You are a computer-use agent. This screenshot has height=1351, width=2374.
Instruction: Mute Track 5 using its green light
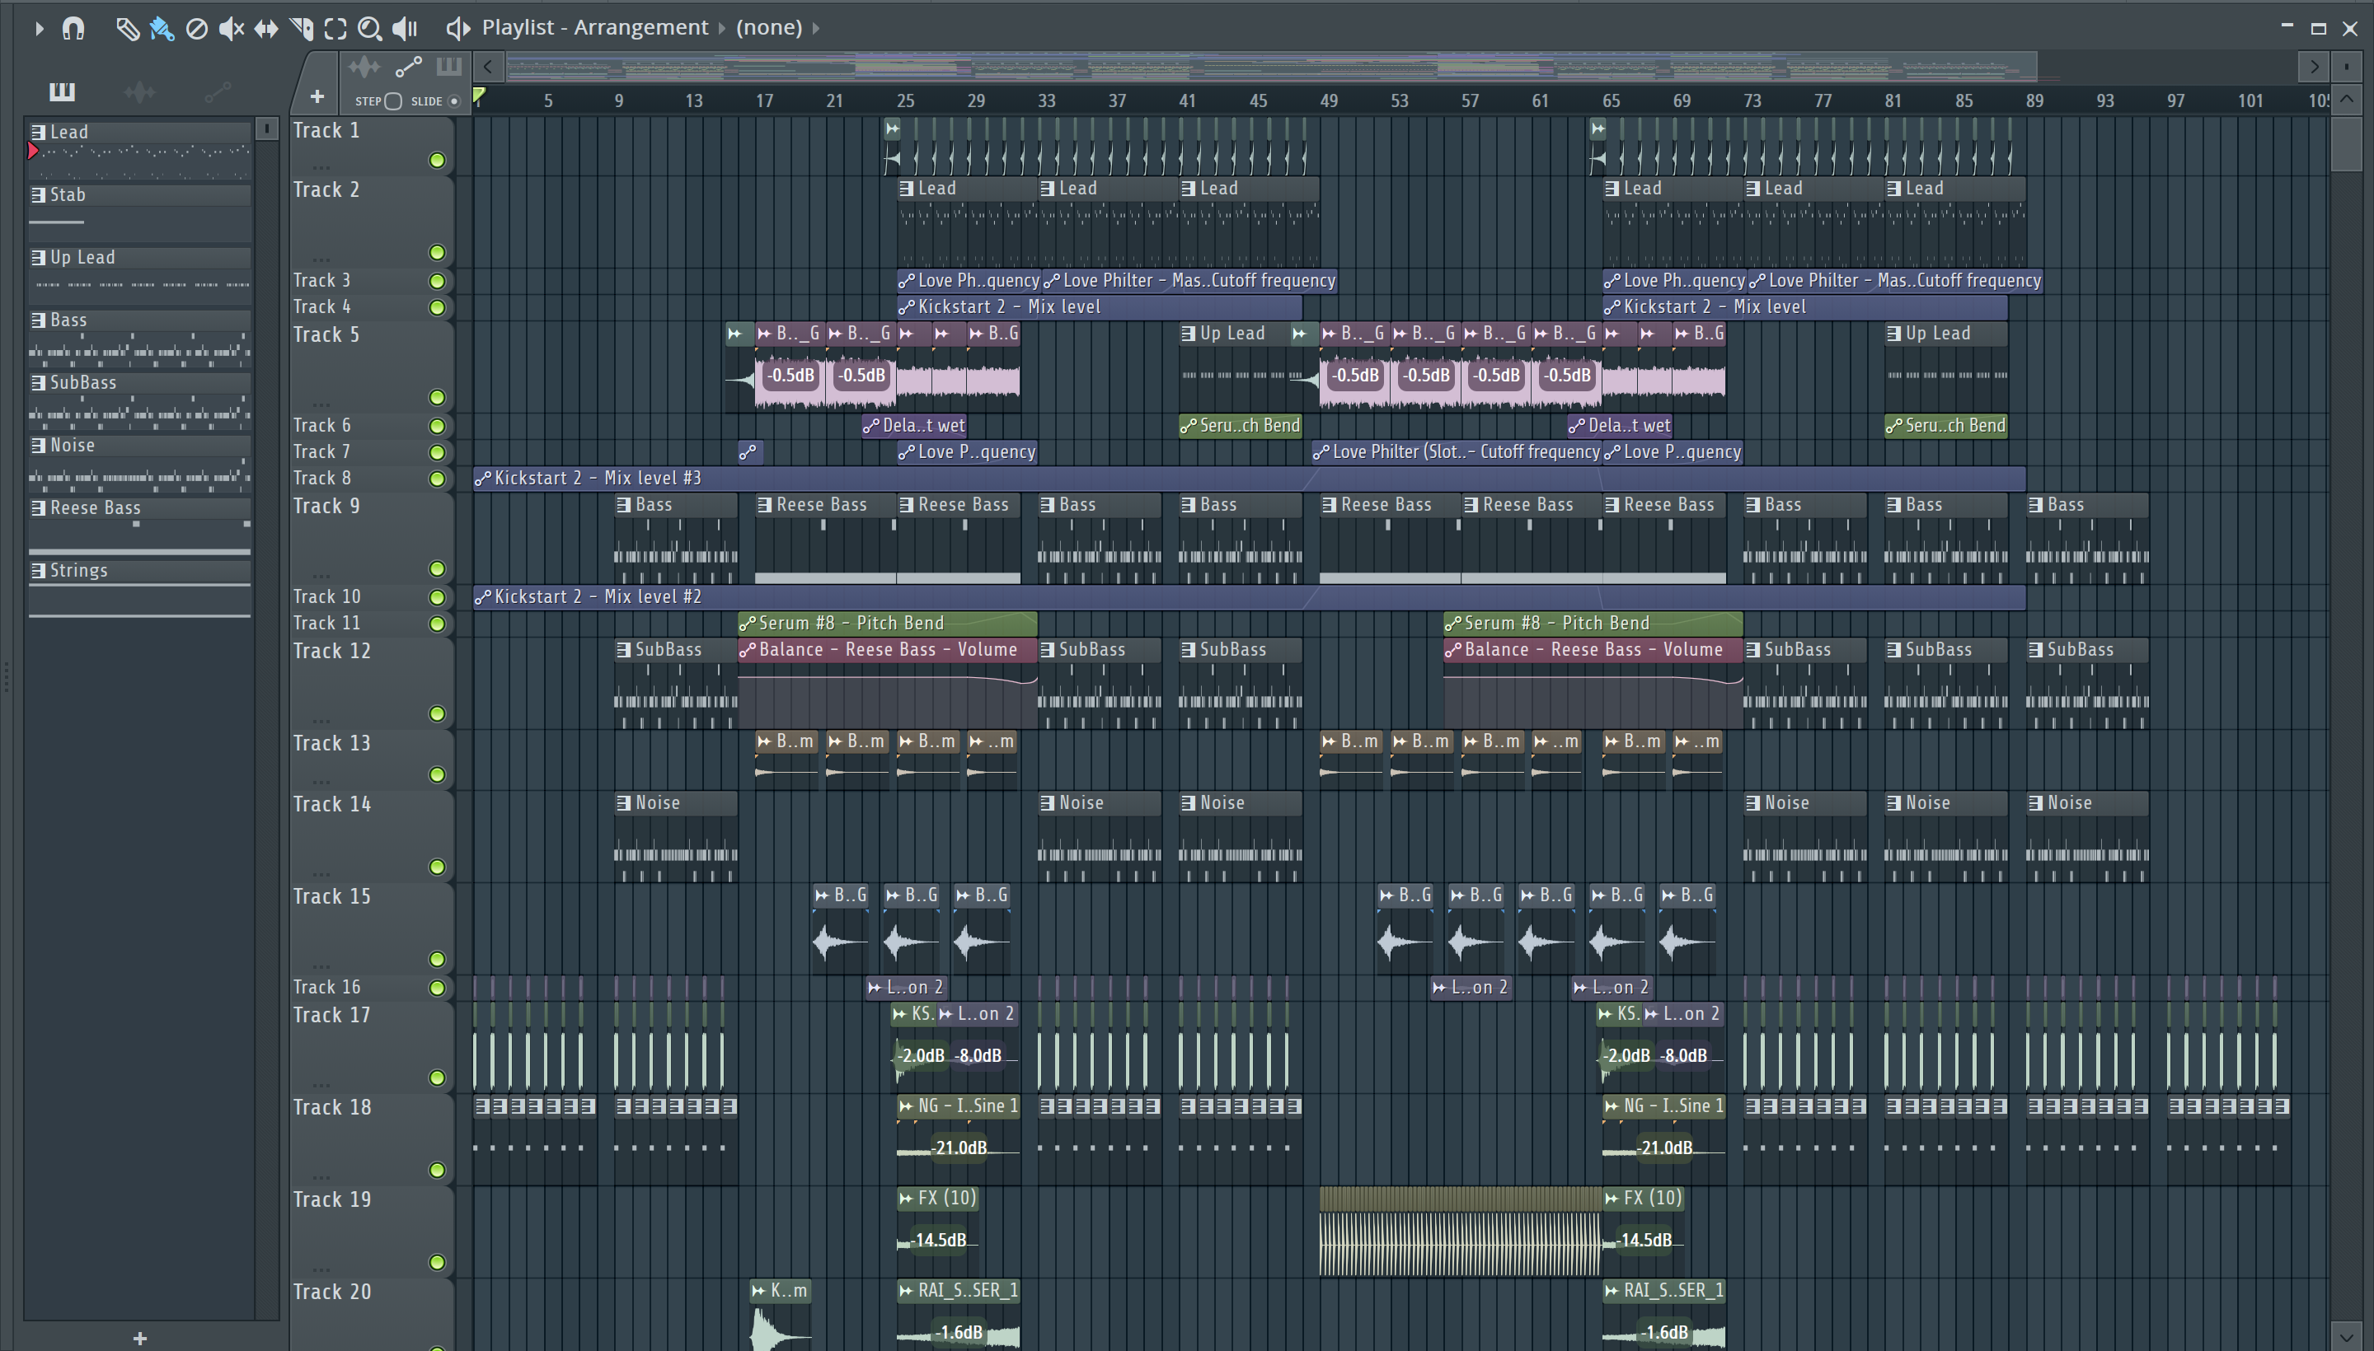point(436,397)
